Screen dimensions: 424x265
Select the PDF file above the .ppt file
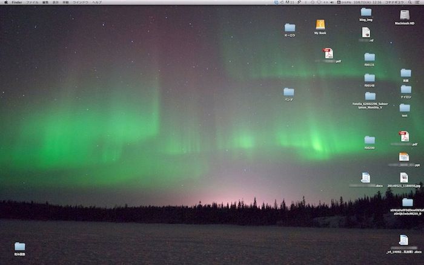point(404,136)
